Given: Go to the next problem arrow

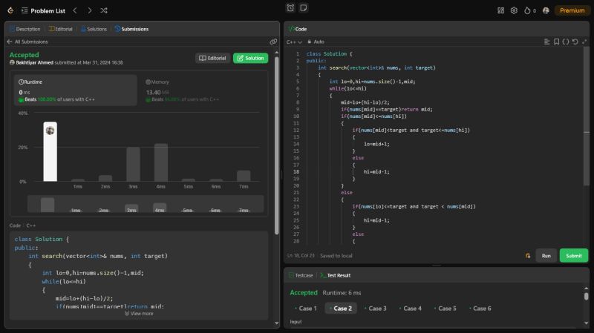Looking at the screenshot, I should coord(89,10).
